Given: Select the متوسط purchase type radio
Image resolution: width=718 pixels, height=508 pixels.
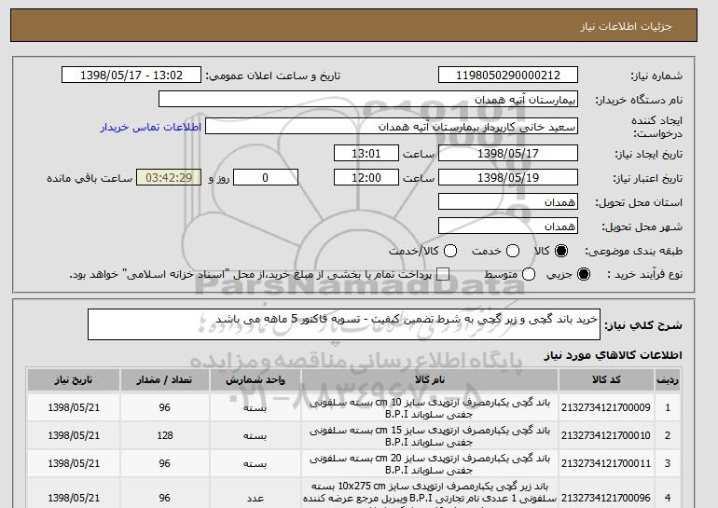Looking at the screenshot, I should 529,274.
